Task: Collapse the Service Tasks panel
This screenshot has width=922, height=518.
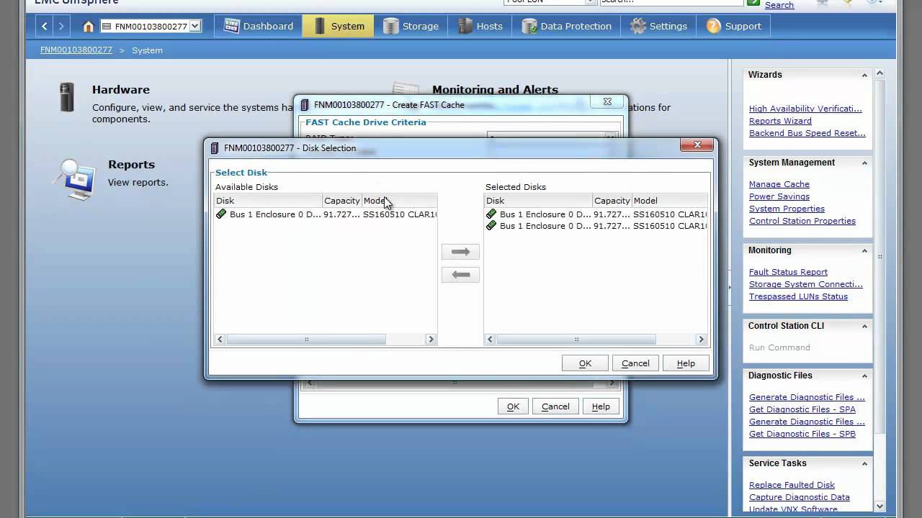Action: 864,463
